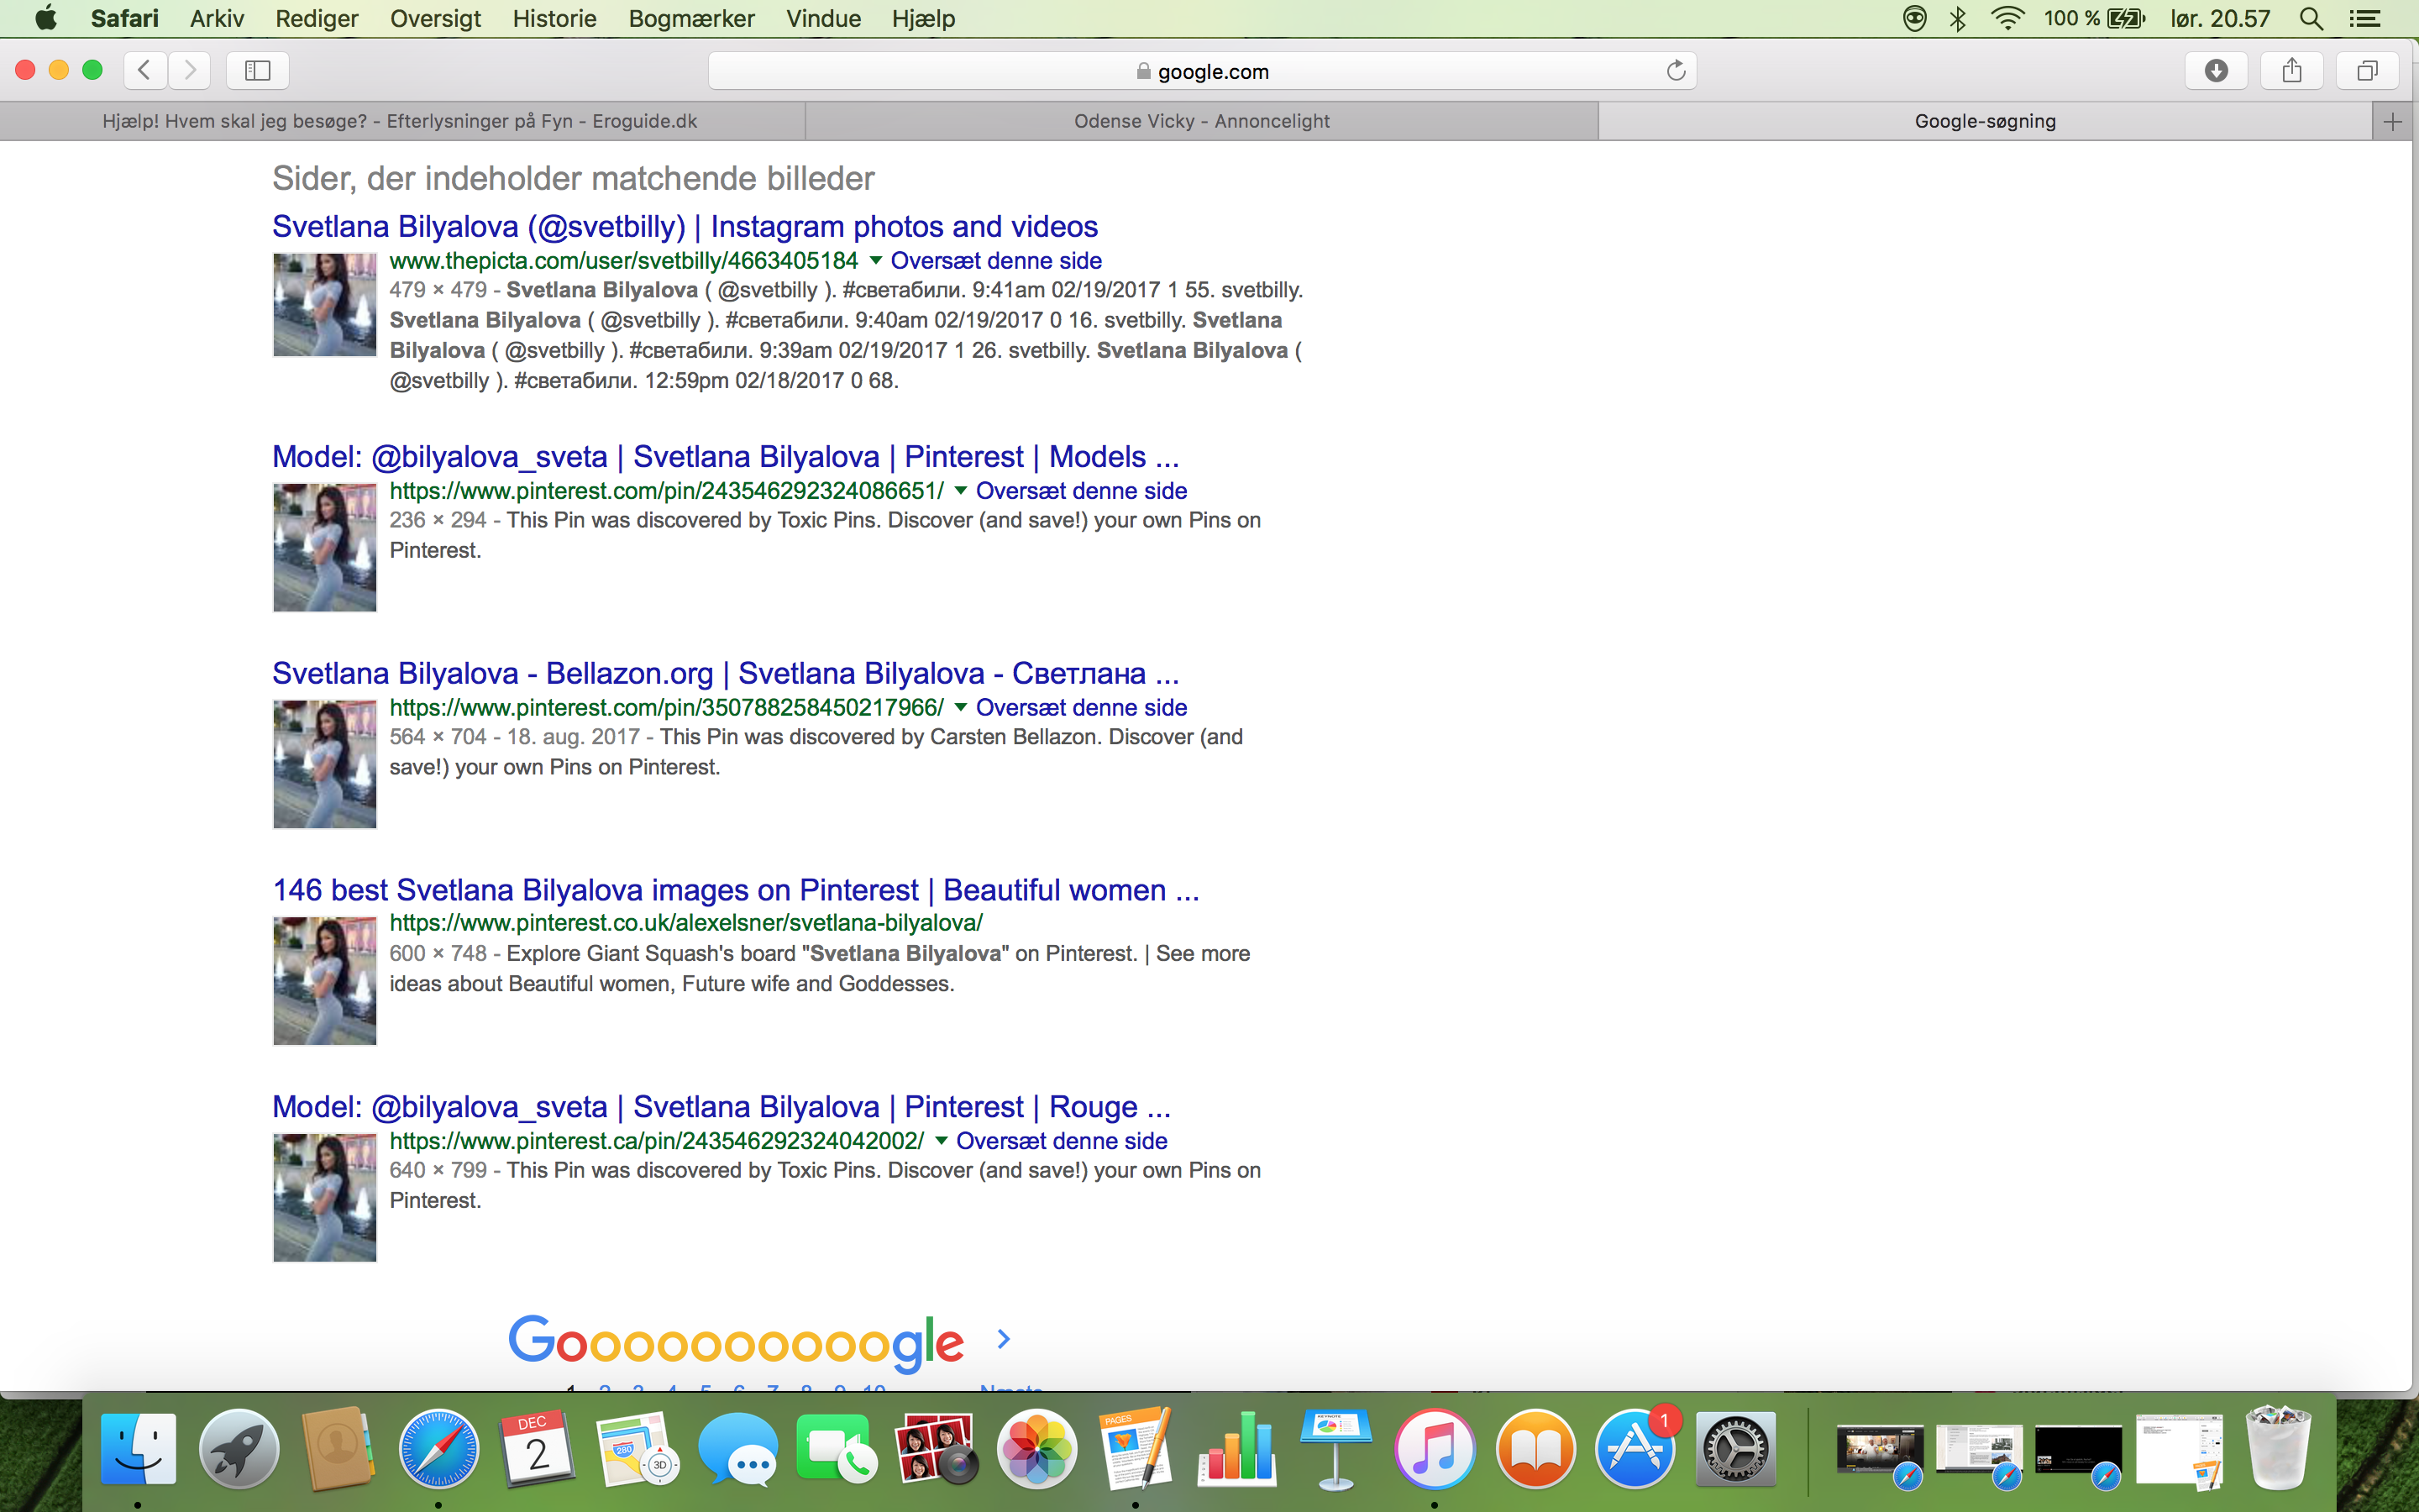Screen dimensions: 2419x1512
Task: Open the 146 best images on Pinterest result
Action: click(x=736, y=890)
